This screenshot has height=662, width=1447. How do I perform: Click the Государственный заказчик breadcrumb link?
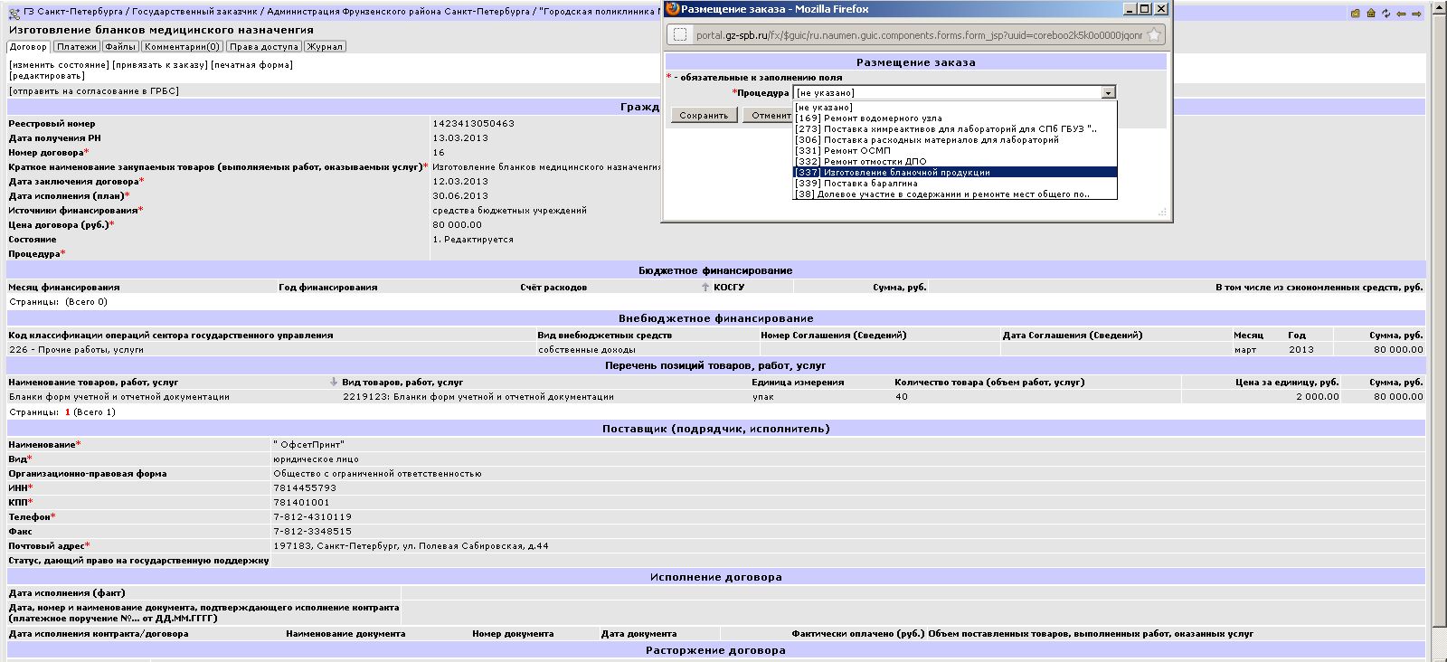pos(195,13)
